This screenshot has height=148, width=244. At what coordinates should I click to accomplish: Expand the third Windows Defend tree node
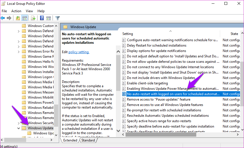point(18,41)
